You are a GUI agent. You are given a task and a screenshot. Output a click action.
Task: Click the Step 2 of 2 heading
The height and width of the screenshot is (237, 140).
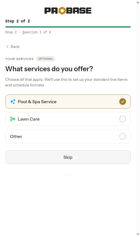pyautogui.click(x=17, y=21)
